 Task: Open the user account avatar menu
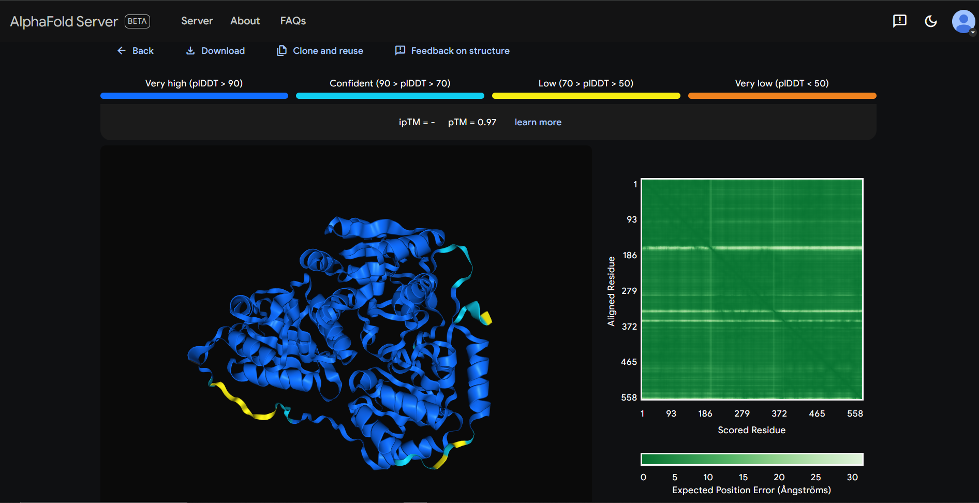pos(963,21)
